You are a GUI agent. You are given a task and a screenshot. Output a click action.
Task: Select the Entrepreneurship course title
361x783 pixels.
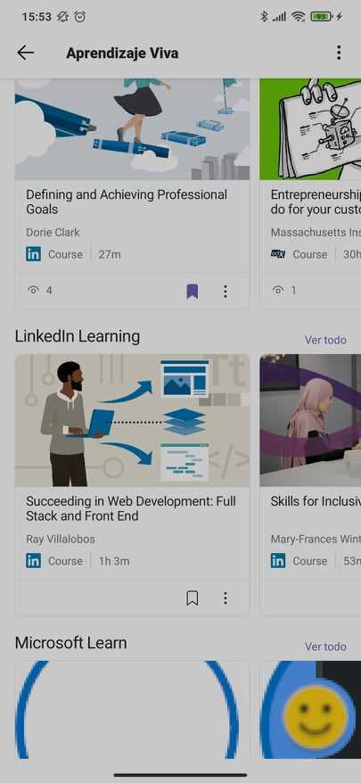click(x=316, y=202)
